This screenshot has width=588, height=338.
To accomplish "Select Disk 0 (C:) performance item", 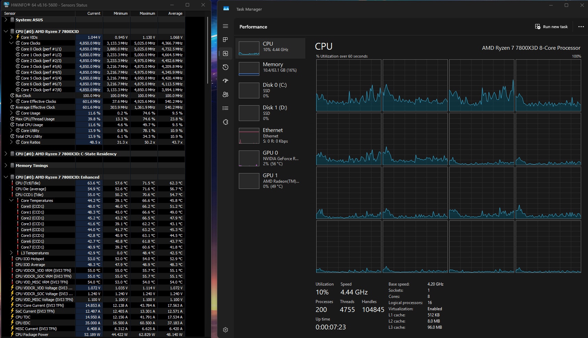I will (x=270, y=90).
